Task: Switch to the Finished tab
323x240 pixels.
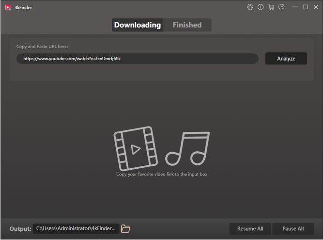Action: [x=187, y=25]
